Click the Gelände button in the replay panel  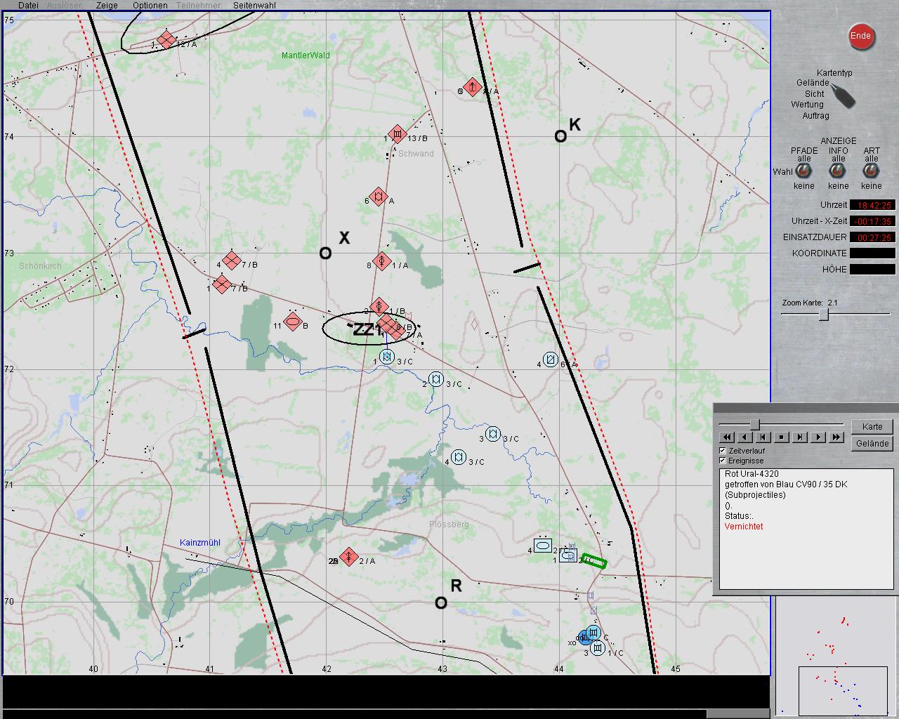tap(872, 444)
